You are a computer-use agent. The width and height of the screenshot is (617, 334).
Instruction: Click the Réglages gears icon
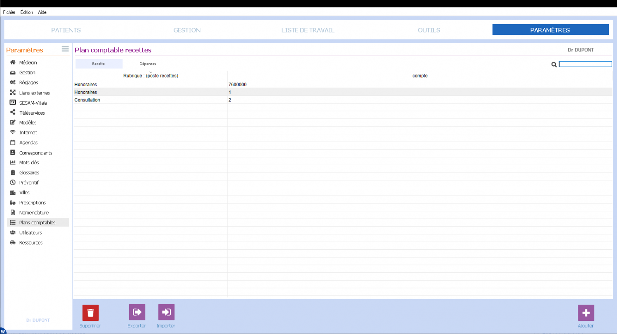tap(13, 83)
